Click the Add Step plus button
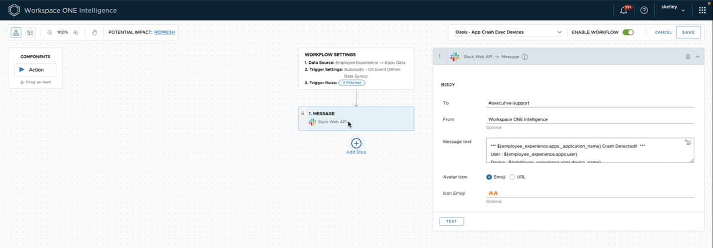This screenshot has height=248, width=713. coord(356,143)
